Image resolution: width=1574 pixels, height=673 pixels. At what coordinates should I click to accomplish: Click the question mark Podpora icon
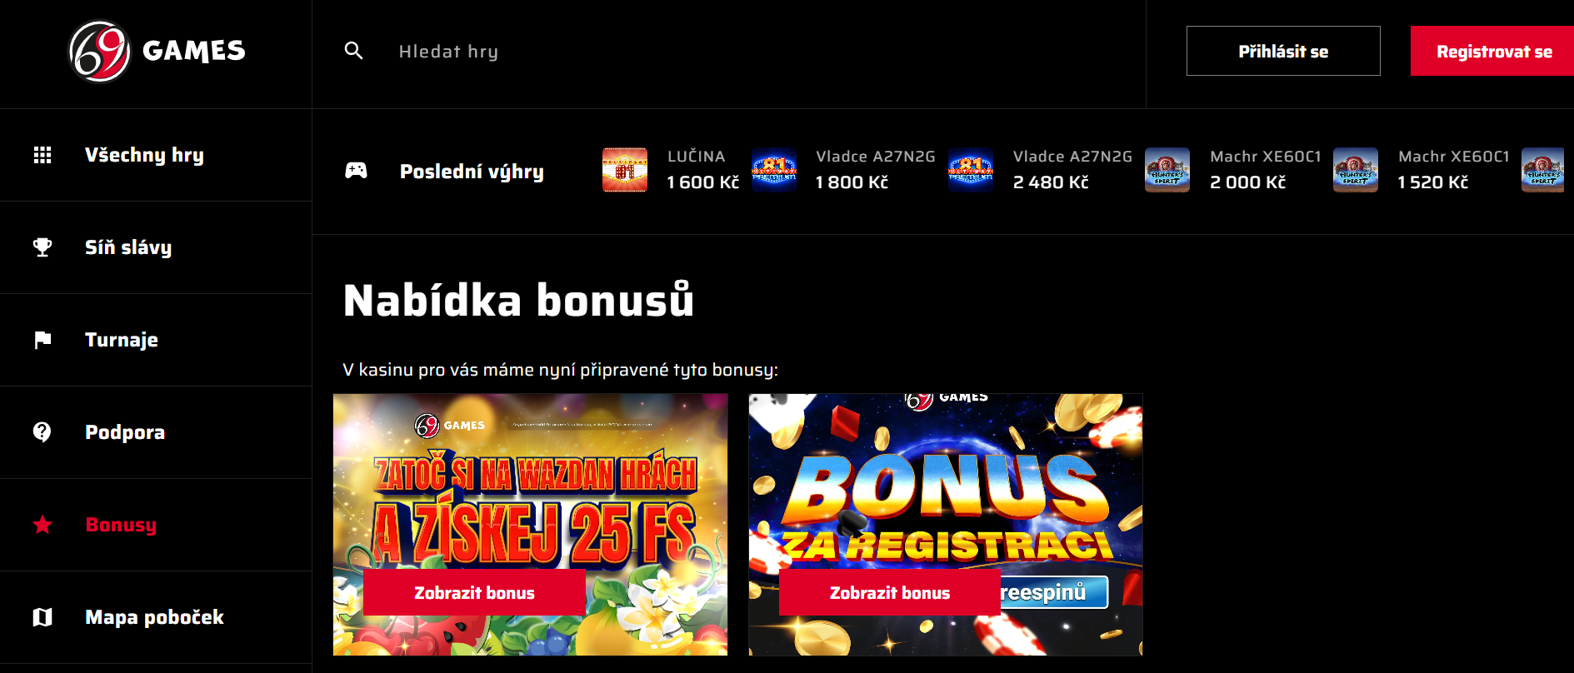pos(42,432)
